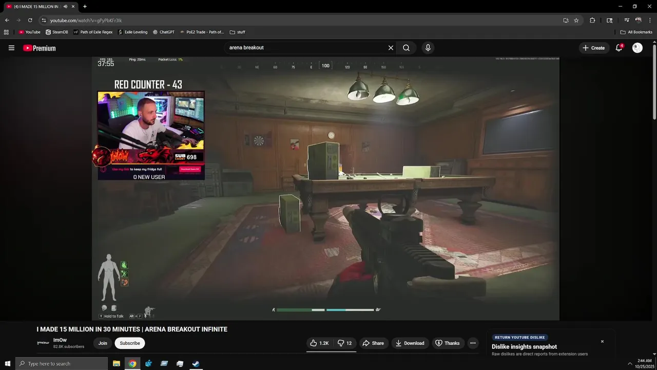Open Exile Leveling bookmark
This screenshot has height=370, width=657.
click(132, 32)
